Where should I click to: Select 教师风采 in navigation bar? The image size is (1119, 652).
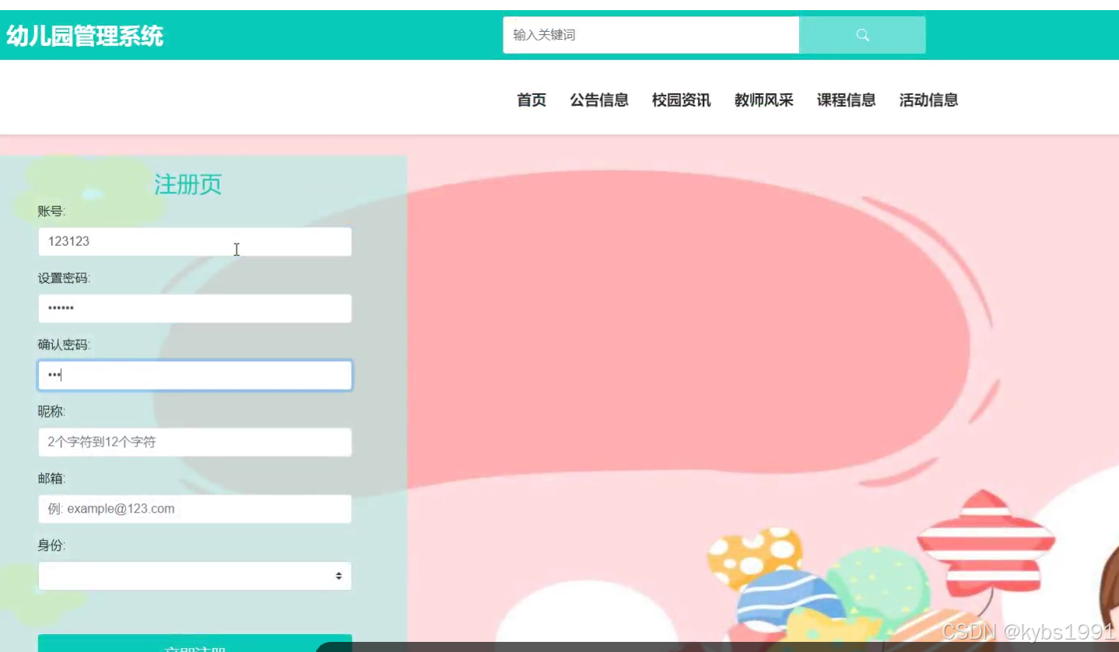[x=764, y=100]
